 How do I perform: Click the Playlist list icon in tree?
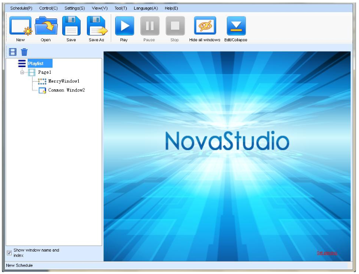[22, 63]
